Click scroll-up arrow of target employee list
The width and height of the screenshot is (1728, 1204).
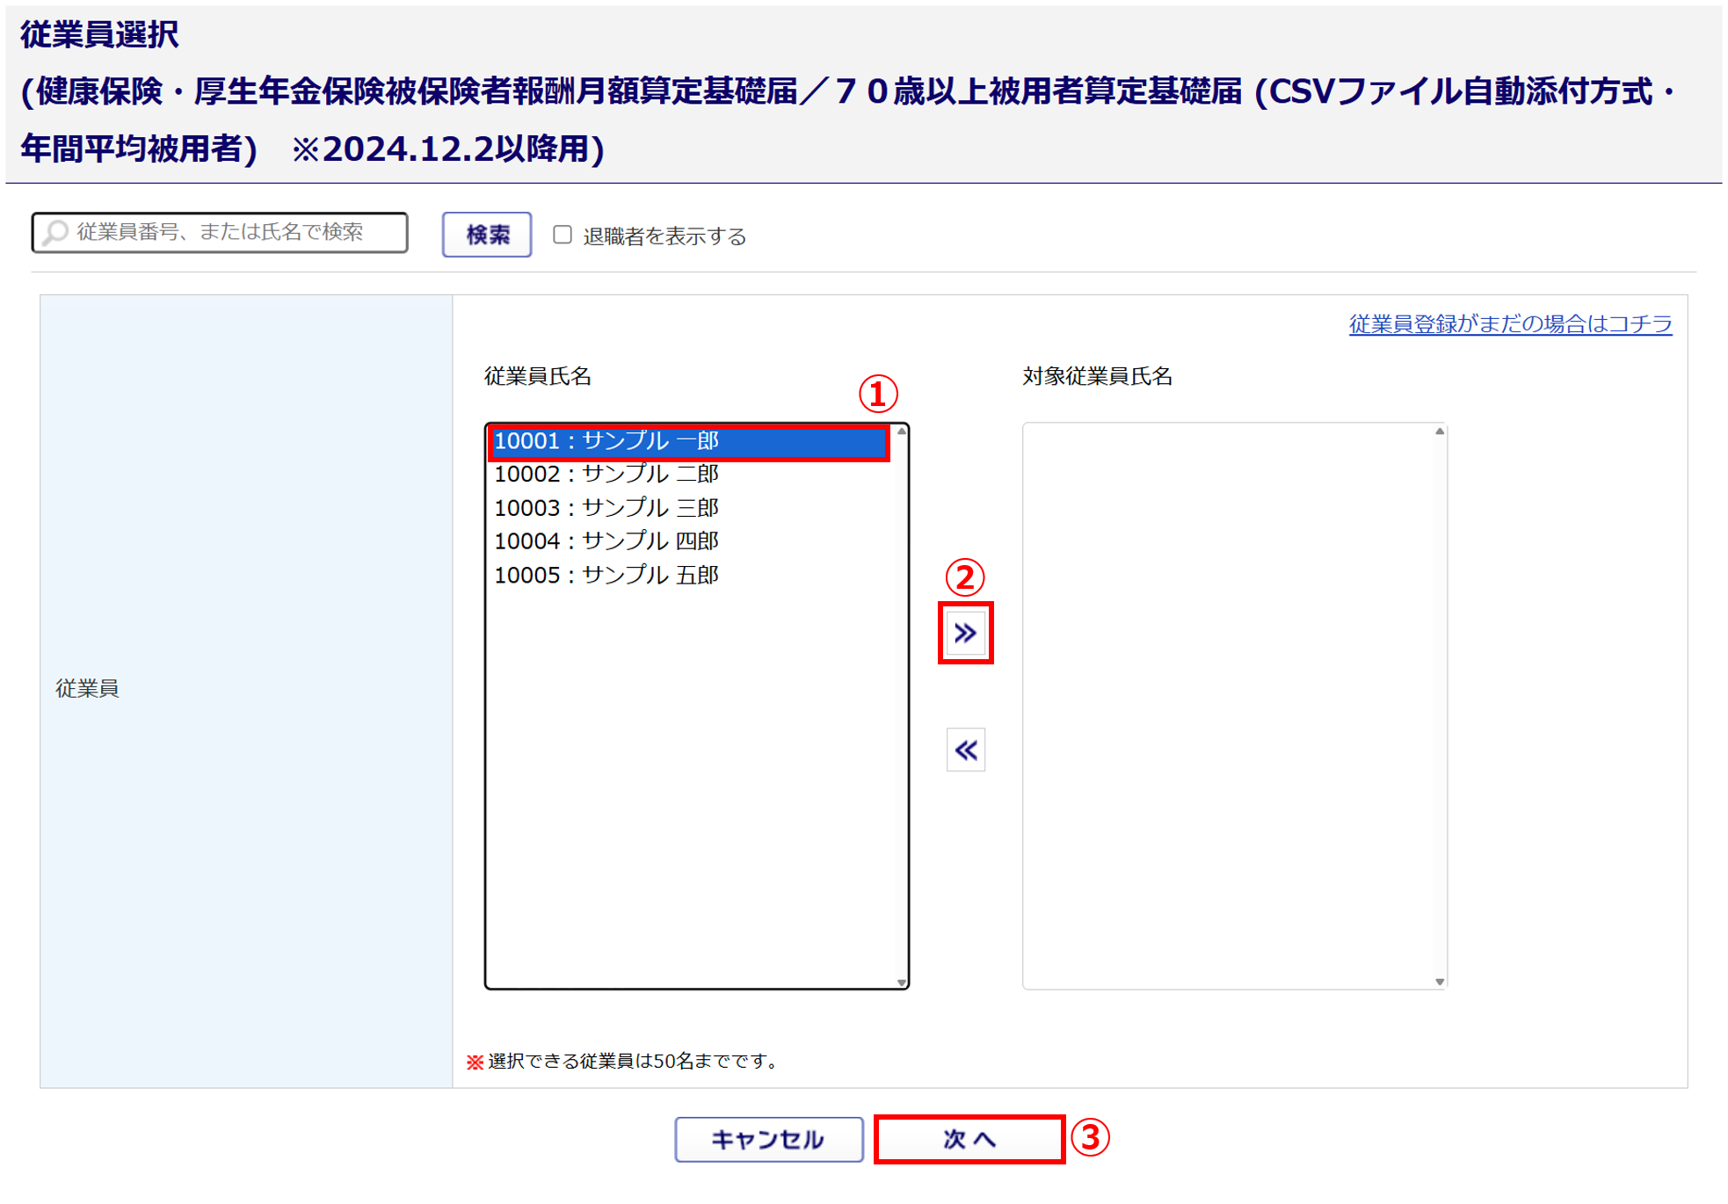tap(1440, 432)
